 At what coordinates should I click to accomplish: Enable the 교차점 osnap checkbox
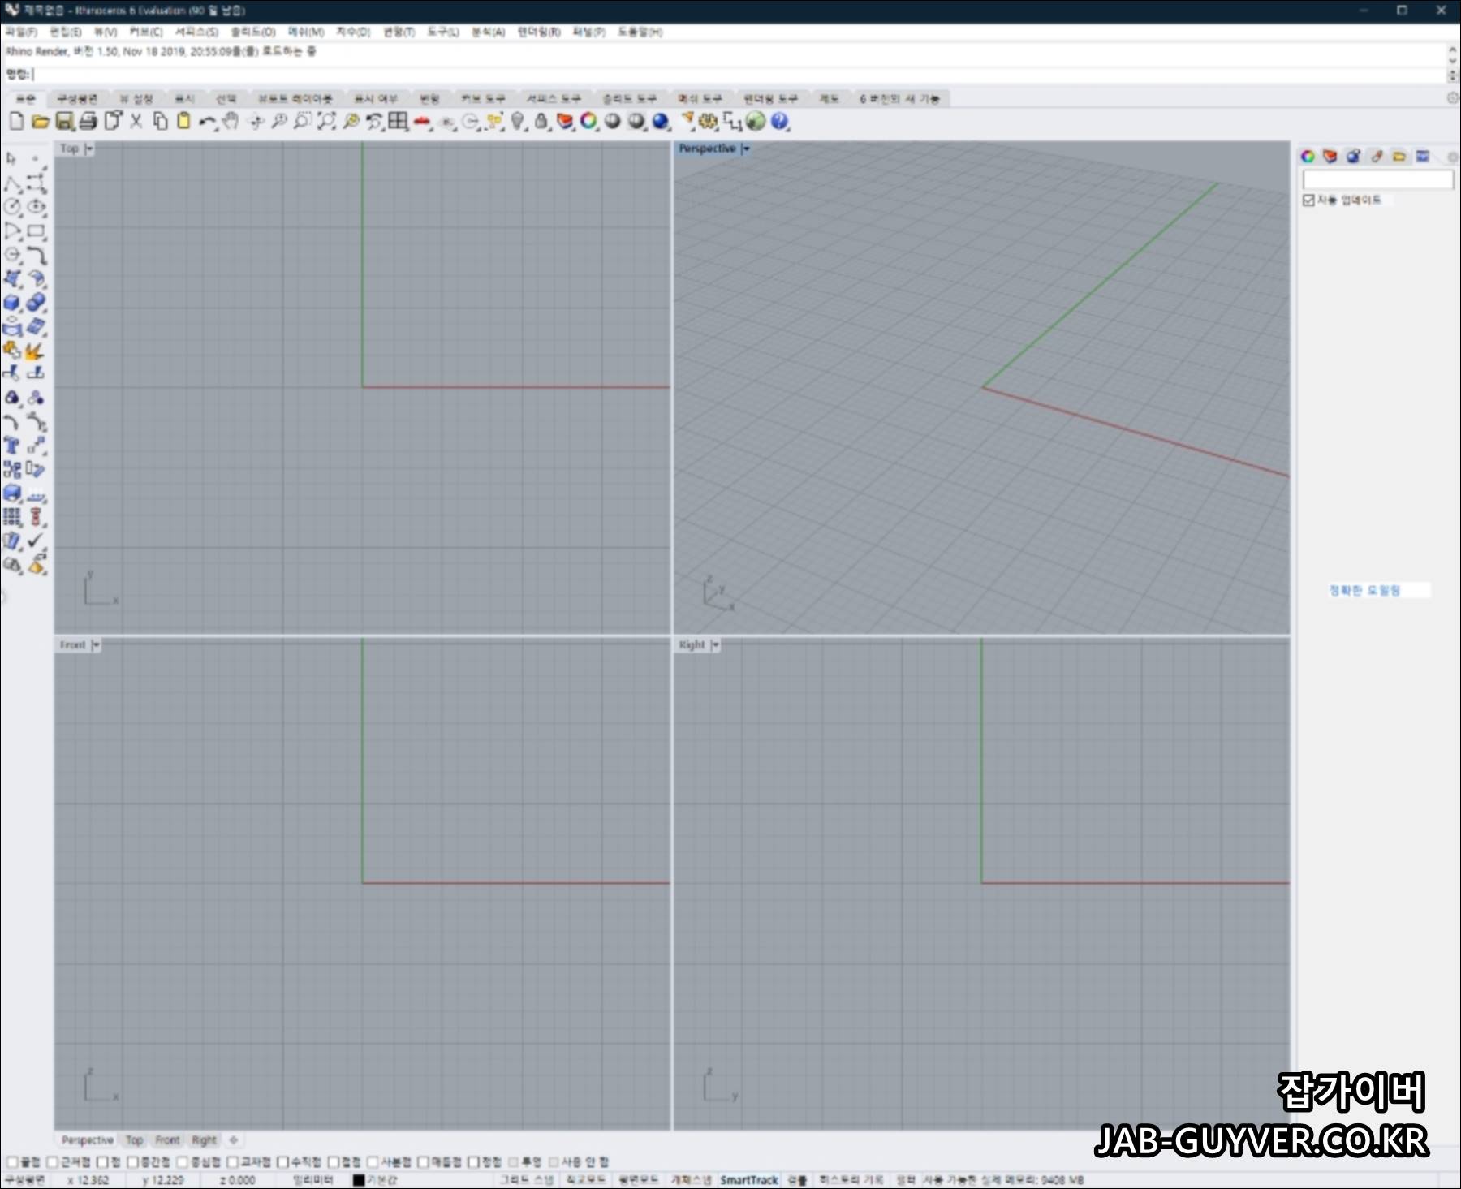(x=233, y=1162)
